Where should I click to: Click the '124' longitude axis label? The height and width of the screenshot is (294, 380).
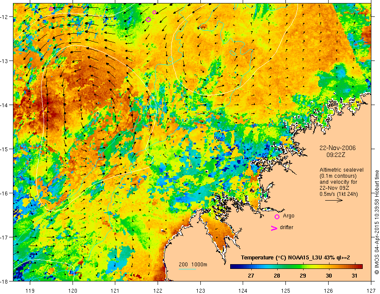click(243, 291)
